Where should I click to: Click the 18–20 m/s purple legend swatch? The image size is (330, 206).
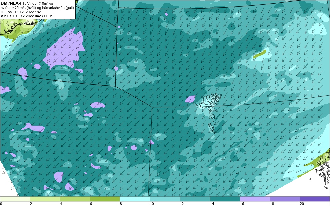(x=285, y=199)
